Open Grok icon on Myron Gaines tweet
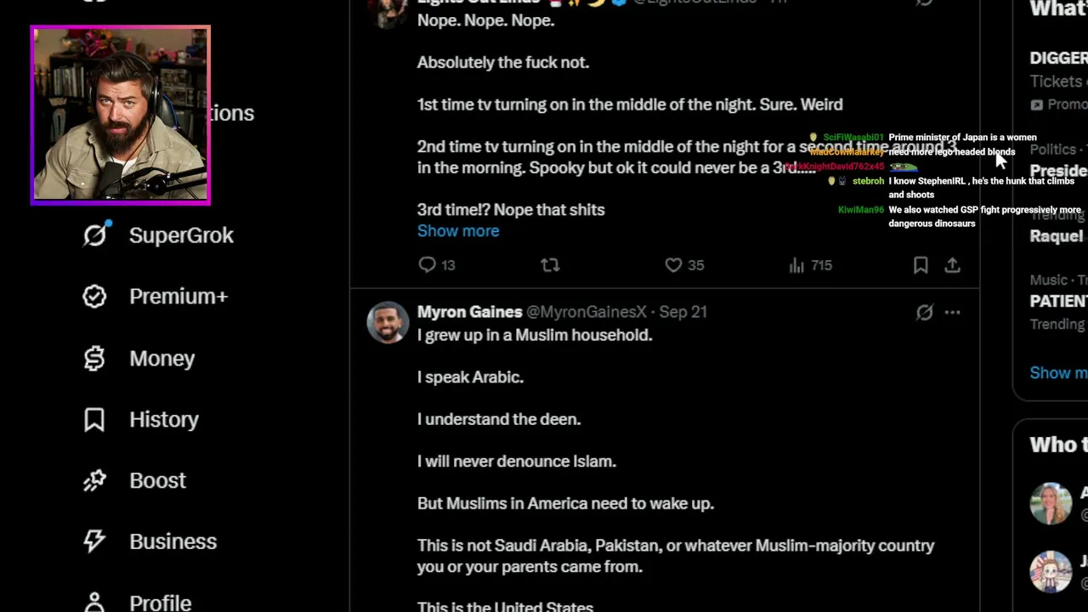This screenshot has height=612, width=1088. tap(924, 313)
